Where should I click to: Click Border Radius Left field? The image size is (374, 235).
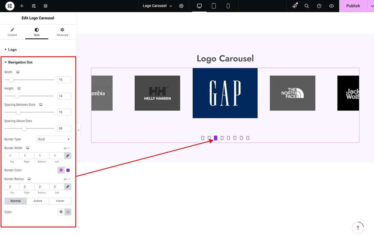point(57,187)
